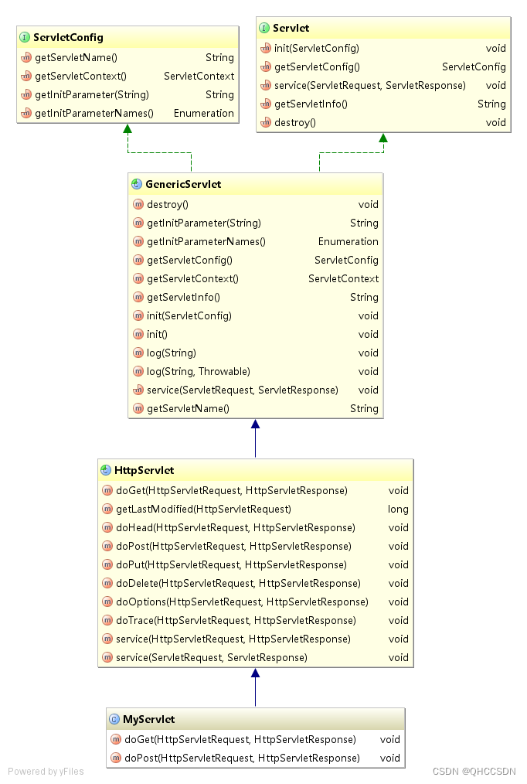
Task: Select the Servlet interface title
Action: click(291, 28)
